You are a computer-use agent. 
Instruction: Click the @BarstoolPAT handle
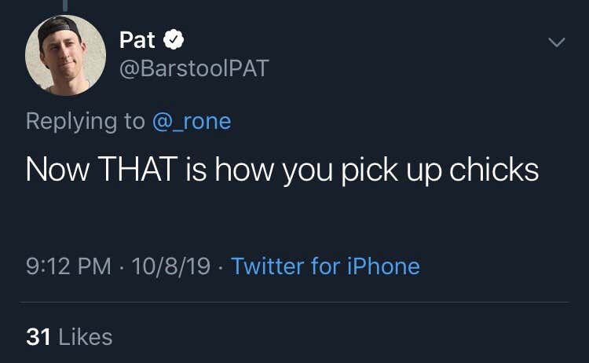[194, 68]
